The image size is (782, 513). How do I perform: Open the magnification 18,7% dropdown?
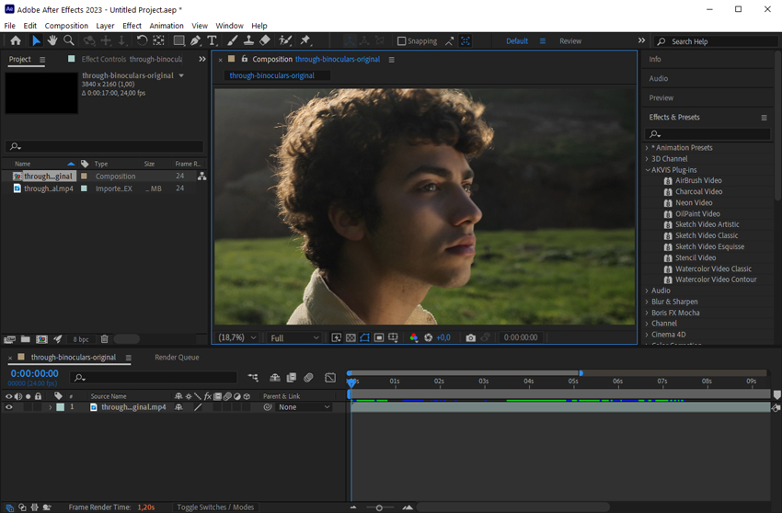pyautogui.click(x=236, y=337)
